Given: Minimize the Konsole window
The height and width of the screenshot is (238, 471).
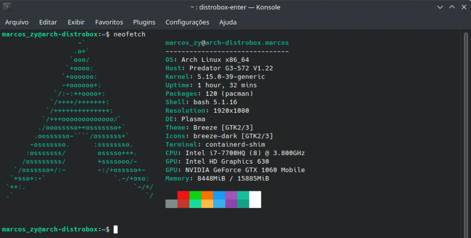Looking at the screenshot, I should (x=440, y=7).
